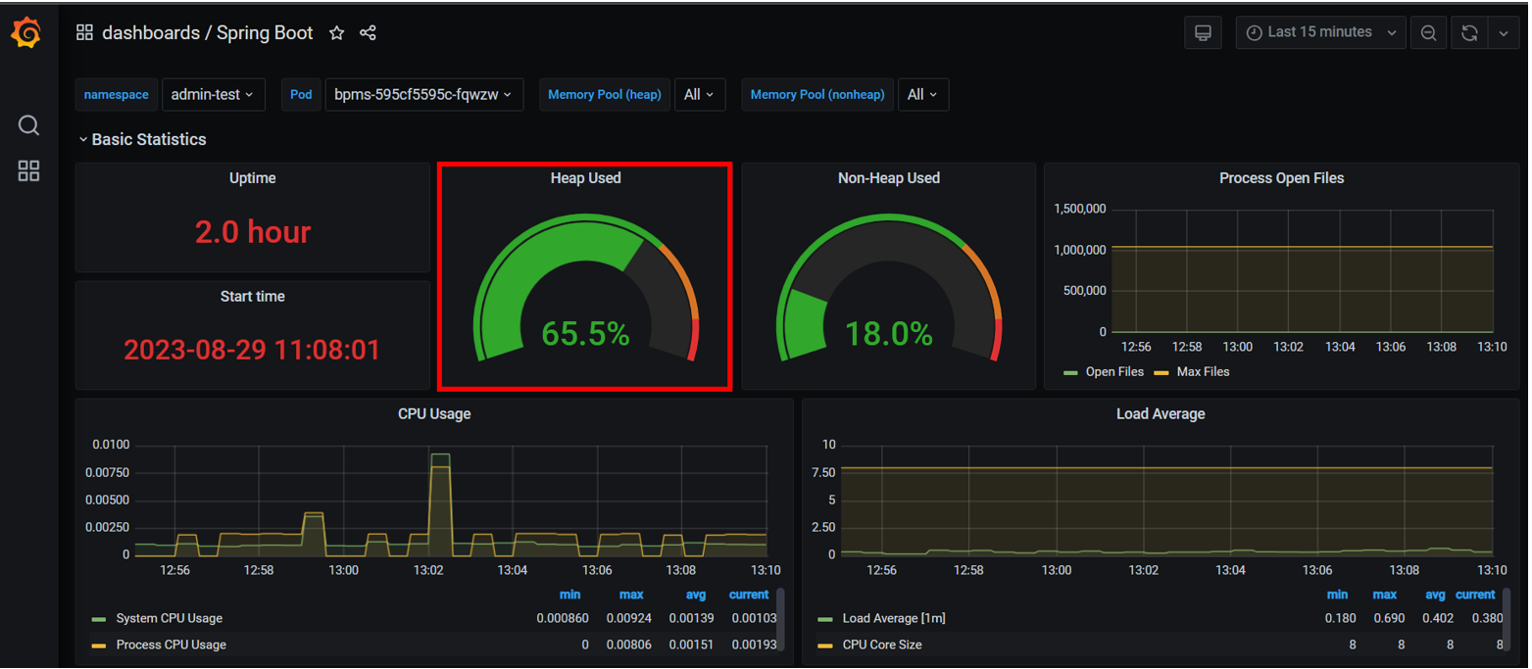1532x669 pixels.
Task: Open the Last 15 minutes time picker
Action: click(1320, 32)
